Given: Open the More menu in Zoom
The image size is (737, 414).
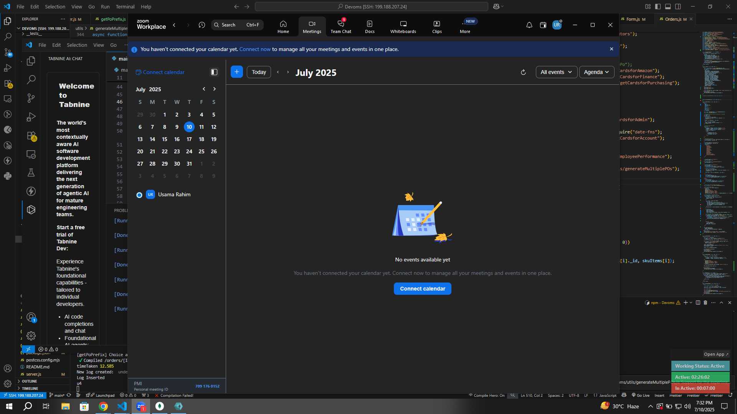Looking at the screenshot, I should pos(465,27).
